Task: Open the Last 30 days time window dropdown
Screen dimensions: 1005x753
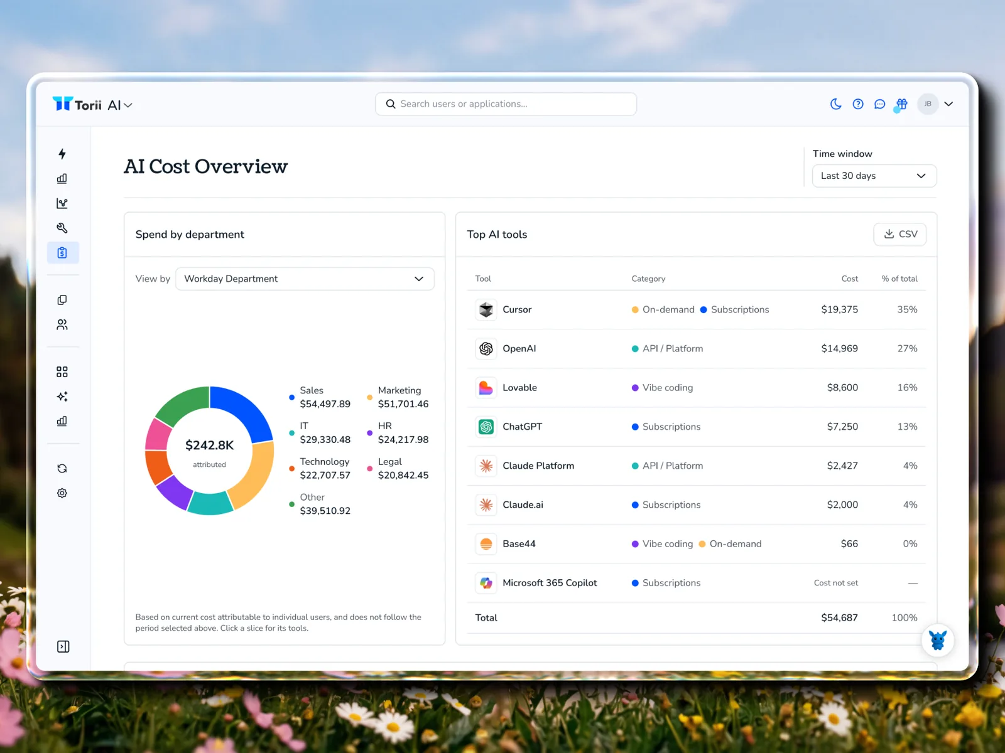Action: tap(874, 176)
